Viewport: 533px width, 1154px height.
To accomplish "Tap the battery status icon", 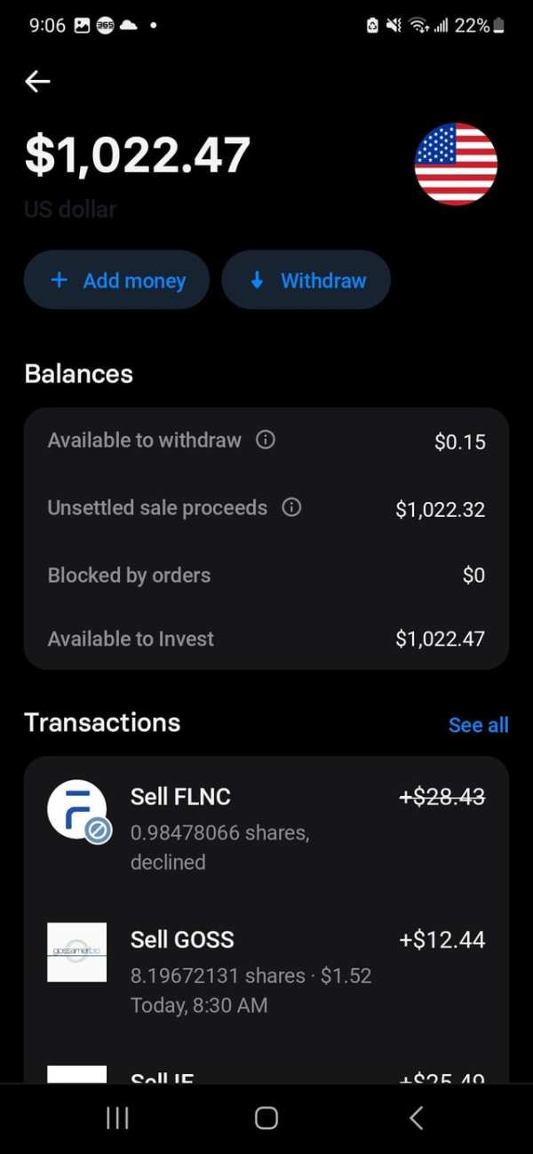I will (x=498, y=26).
